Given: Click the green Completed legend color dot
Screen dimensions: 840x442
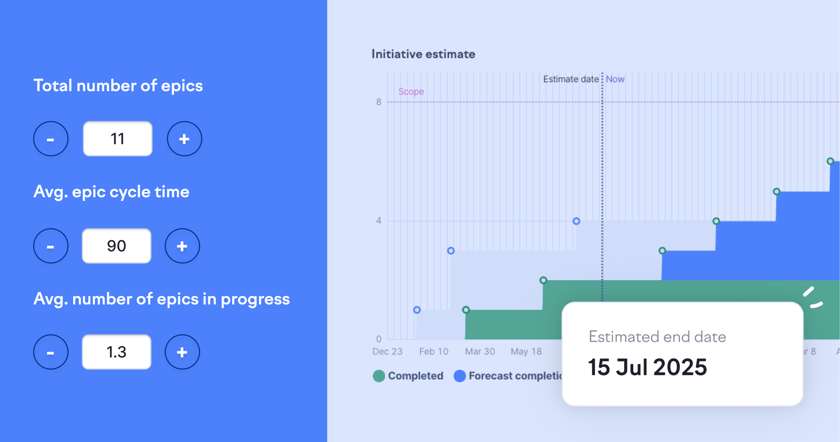Looking at the screenshot, I should (379, 376).
